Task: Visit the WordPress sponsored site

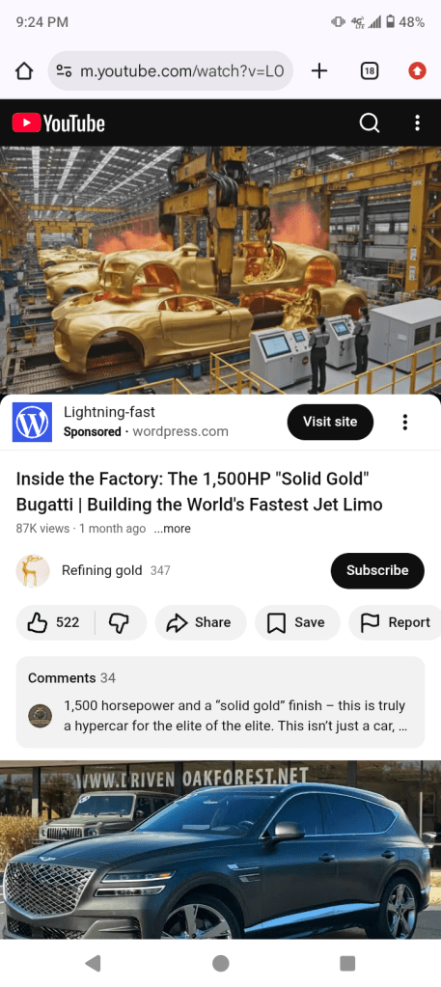Action: (330, 423)
